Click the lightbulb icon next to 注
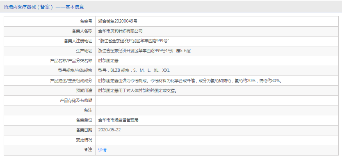The width and height of the screenshot is (342, 158). pos(86,150)
